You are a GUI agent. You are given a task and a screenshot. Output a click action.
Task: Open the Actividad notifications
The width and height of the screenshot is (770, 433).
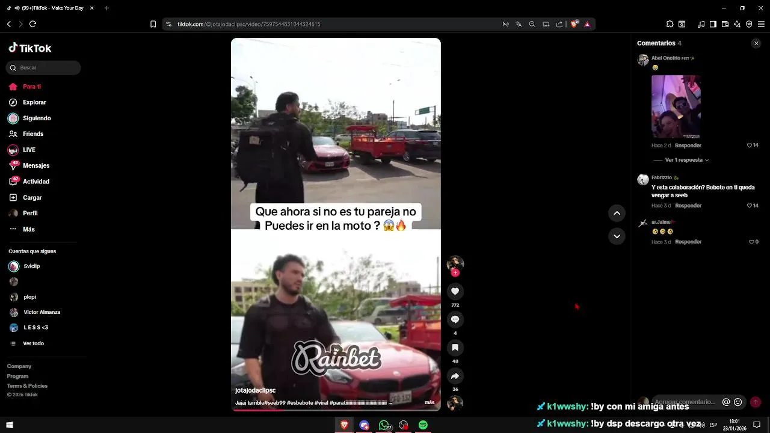[29, 182]
